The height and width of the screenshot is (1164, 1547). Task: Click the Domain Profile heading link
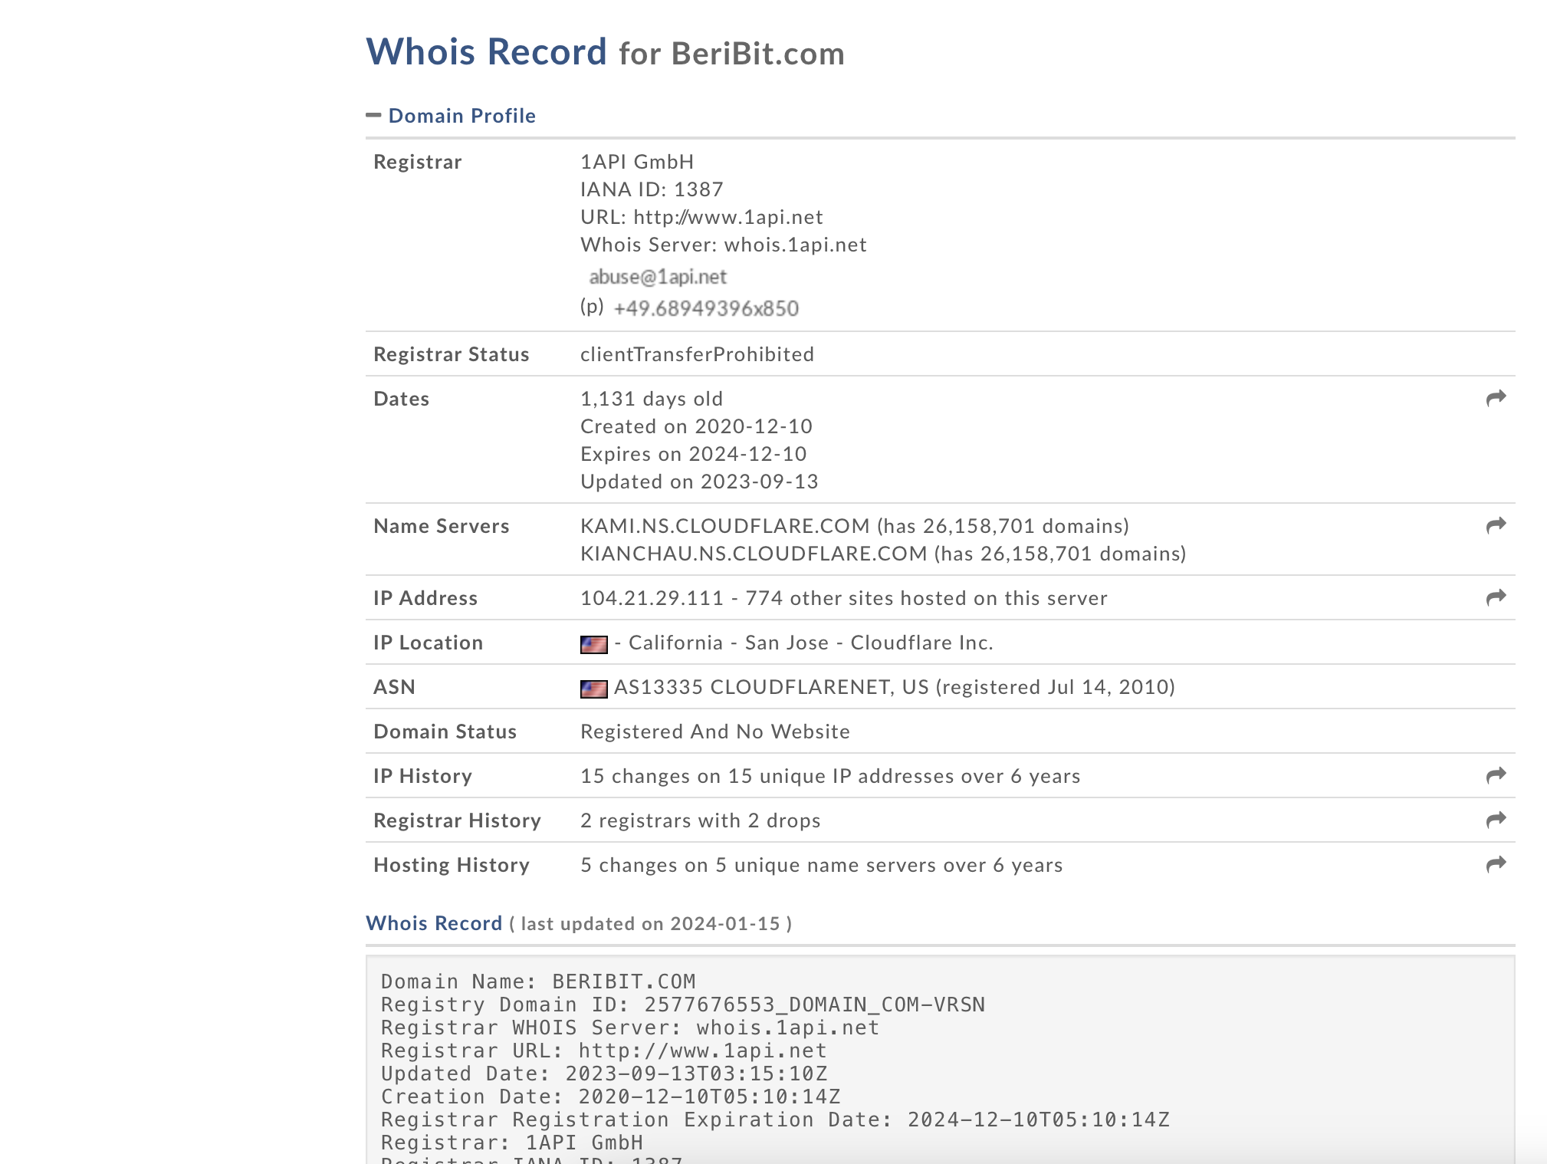coord(461,116)
